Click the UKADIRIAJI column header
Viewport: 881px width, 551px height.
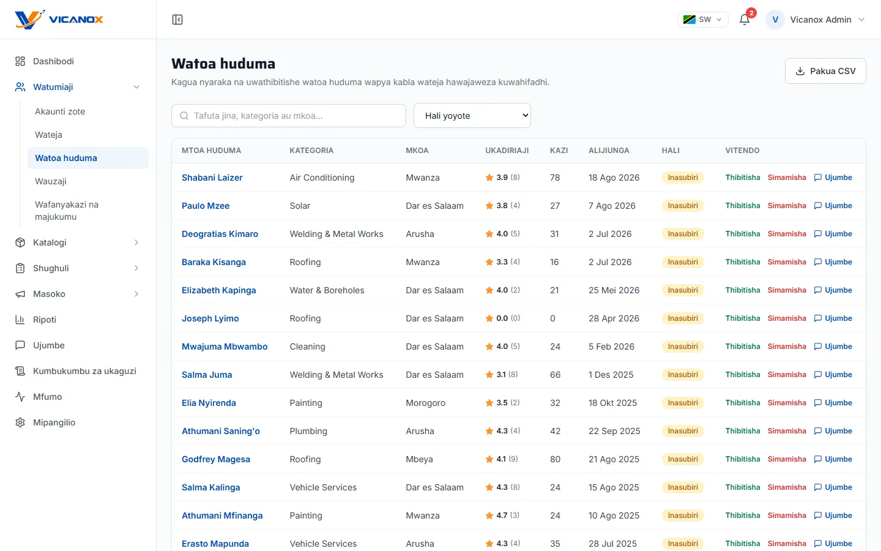tap(507, 151)
